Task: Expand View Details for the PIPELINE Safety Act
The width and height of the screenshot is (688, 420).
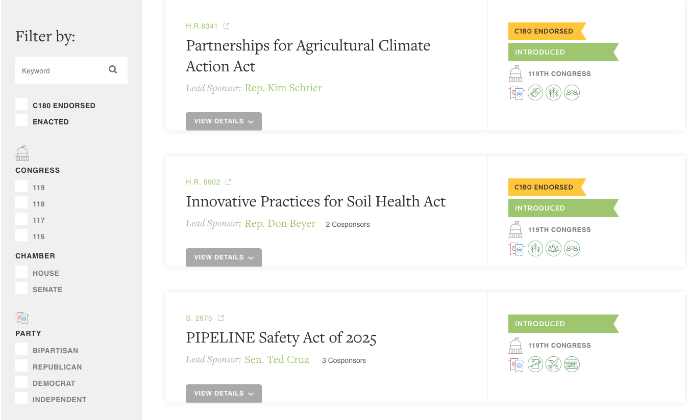Action: (x=224, y=393)
